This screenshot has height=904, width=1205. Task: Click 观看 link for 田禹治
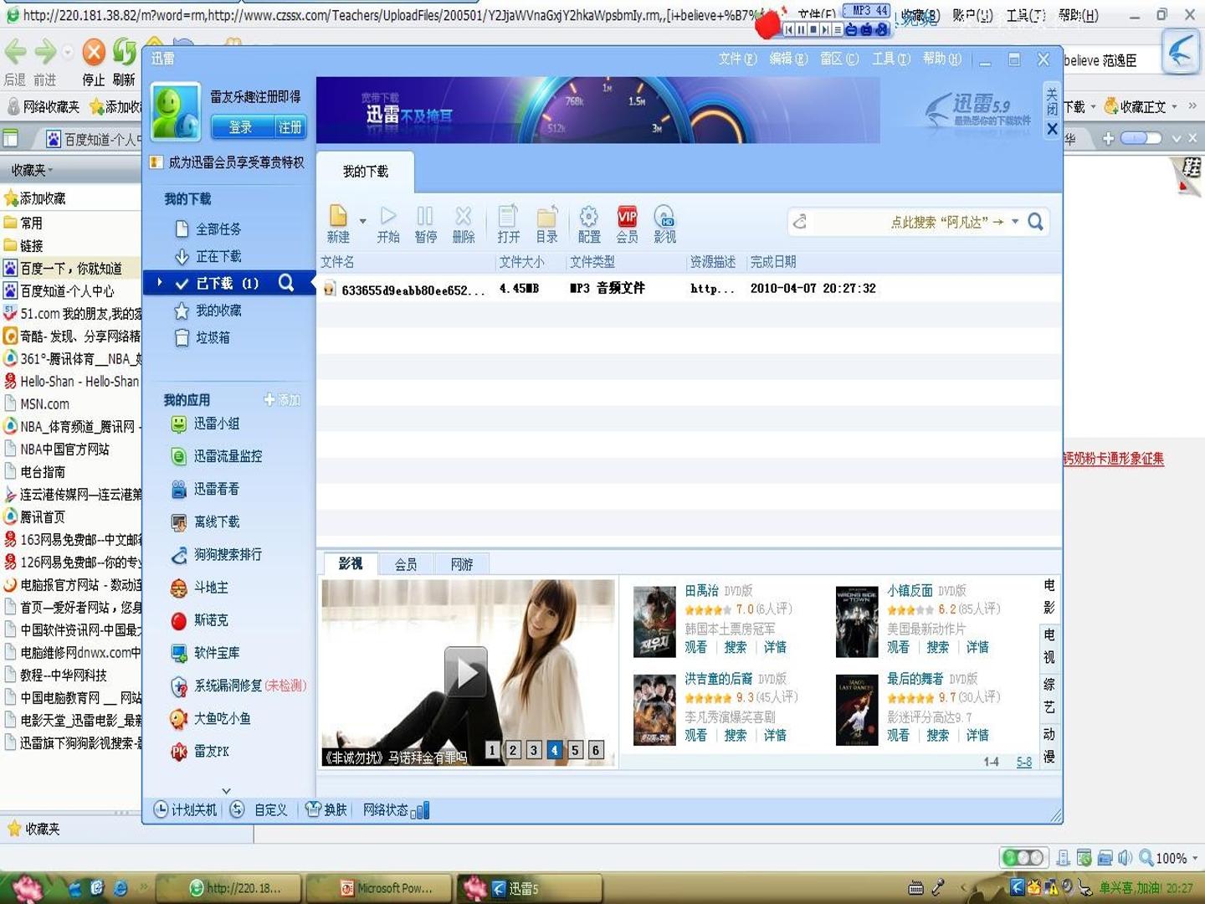coord(695,647)
